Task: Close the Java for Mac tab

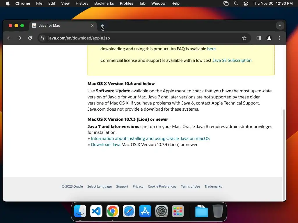Action: (x=92, y=26)
